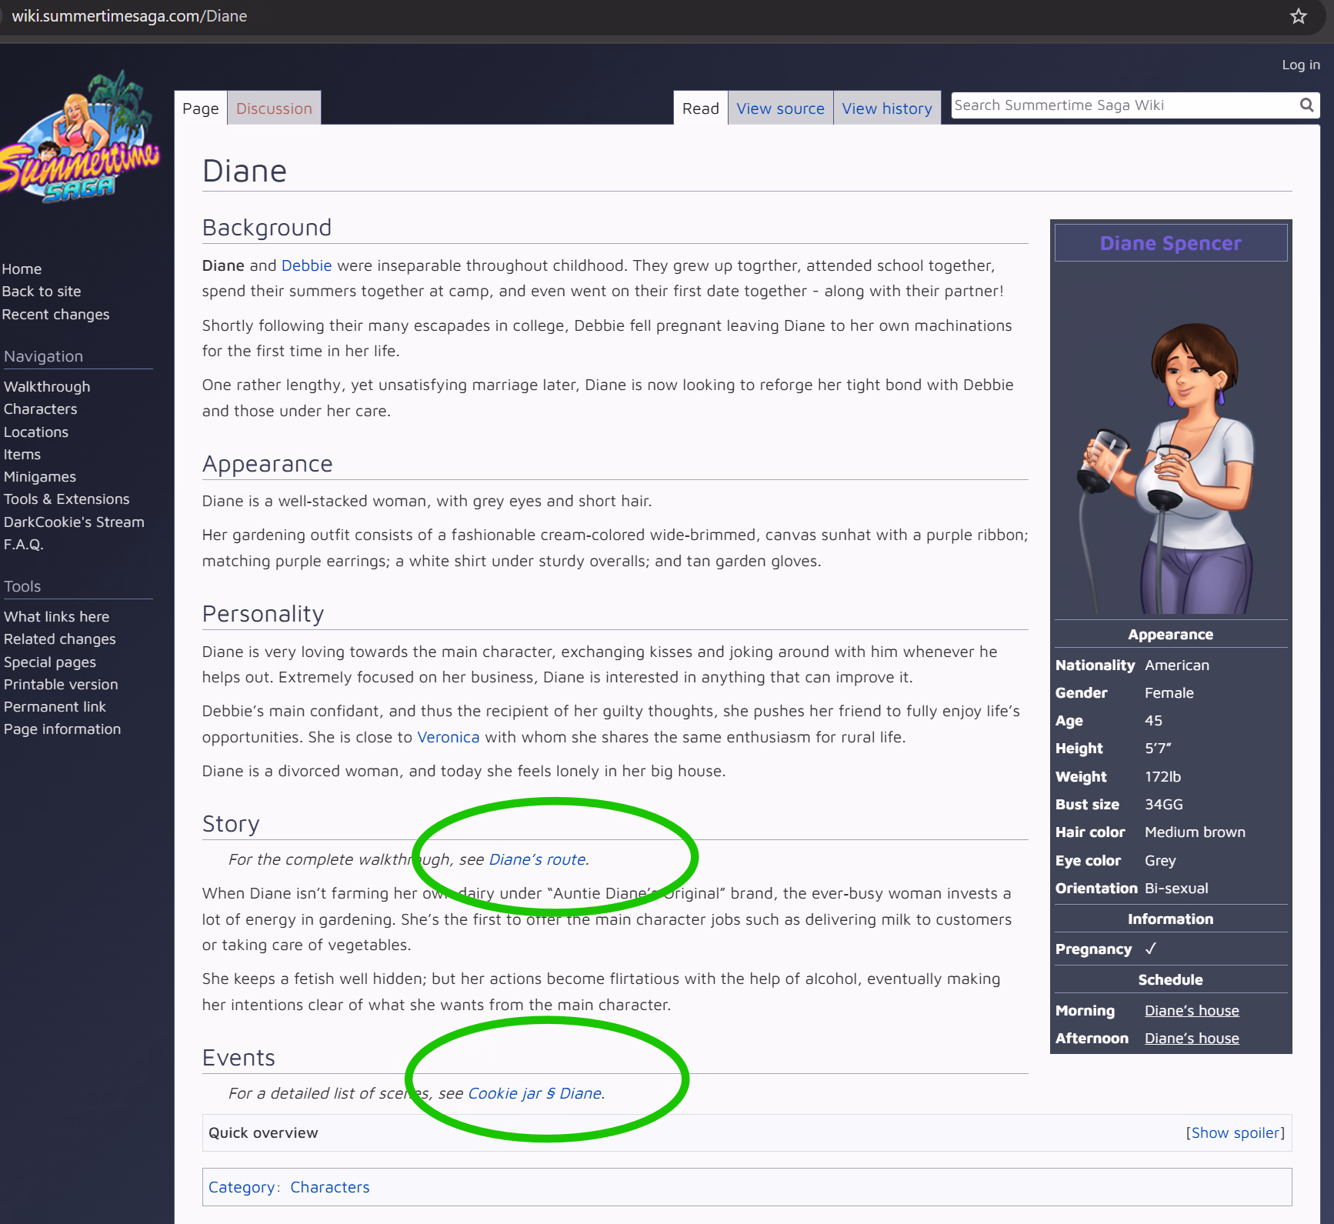Open Printable version link
Viewport: 1334px width, 1224px height.
pos(61,685)
